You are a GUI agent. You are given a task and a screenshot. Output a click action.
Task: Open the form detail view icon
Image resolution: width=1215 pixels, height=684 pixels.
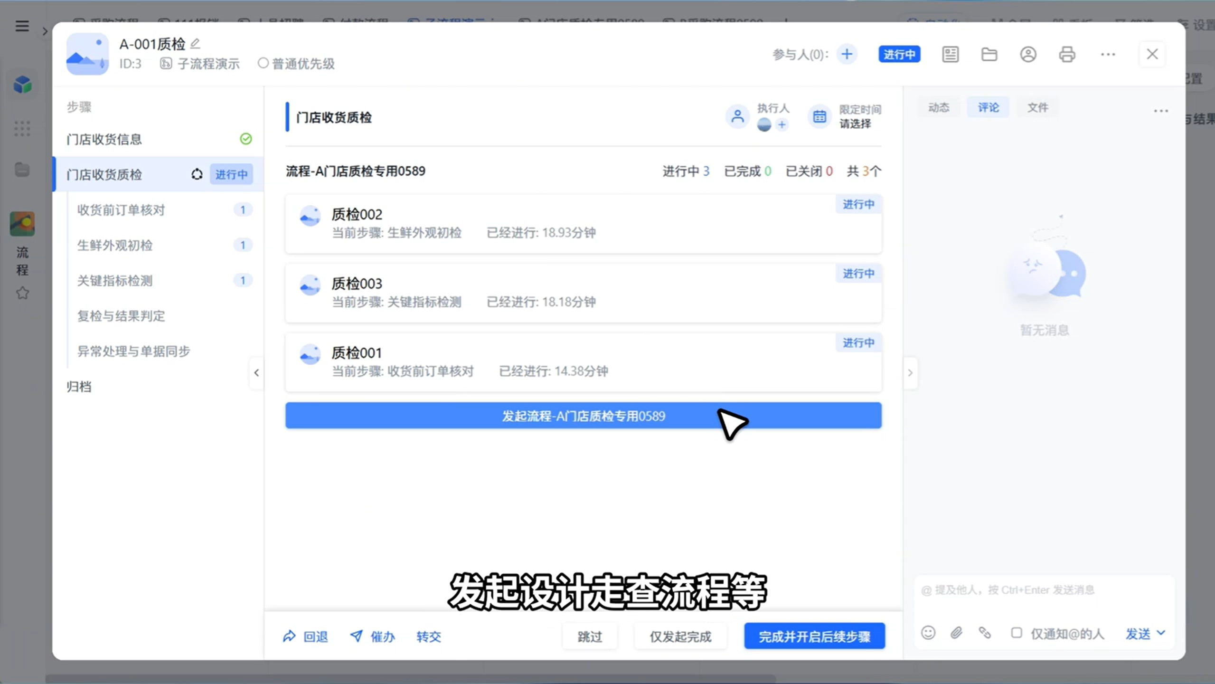coord(950,54)
